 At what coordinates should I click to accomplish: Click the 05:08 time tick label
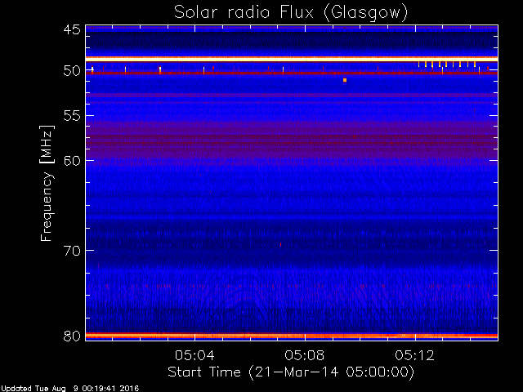click(305, 355)
